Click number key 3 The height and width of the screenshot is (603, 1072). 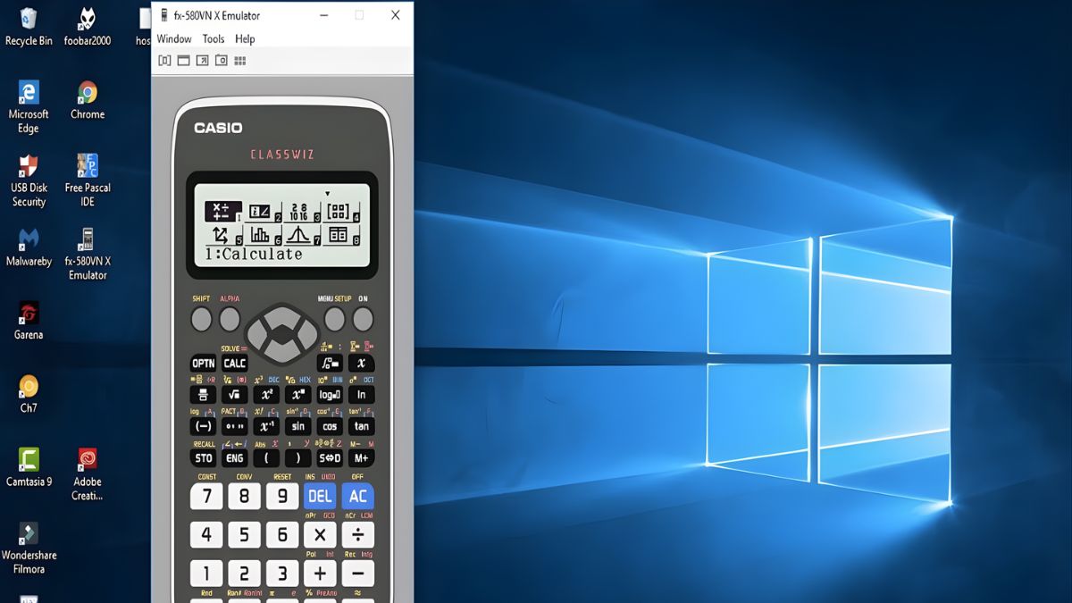click(x=282, y=573)
